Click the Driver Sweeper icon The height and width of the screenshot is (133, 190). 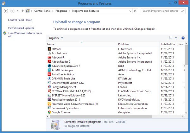click(49, 83)
